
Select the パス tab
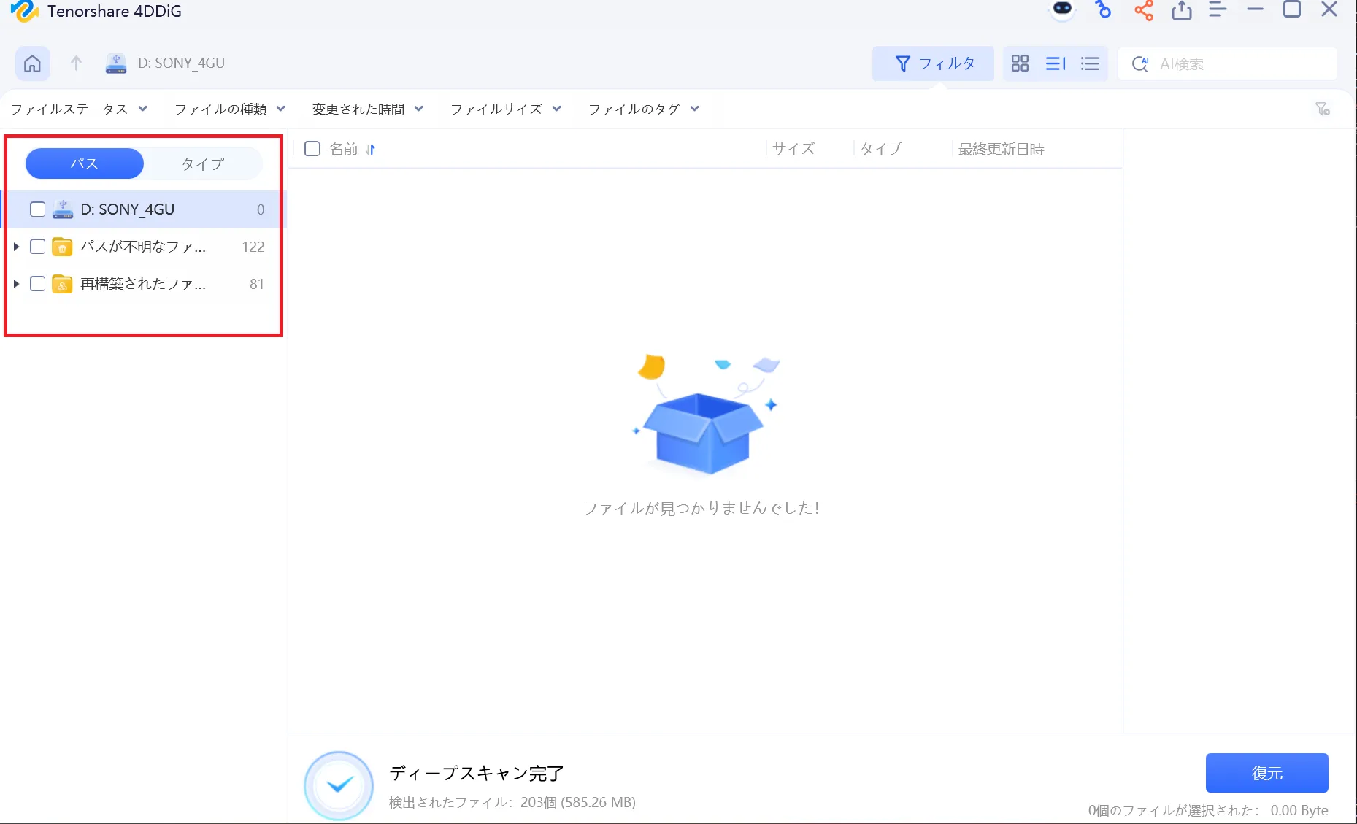pos(84,163)
